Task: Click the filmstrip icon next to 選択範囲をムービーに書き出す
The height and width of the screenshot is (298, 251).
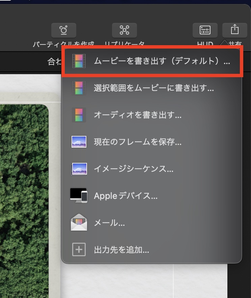Action: [79, 88]
